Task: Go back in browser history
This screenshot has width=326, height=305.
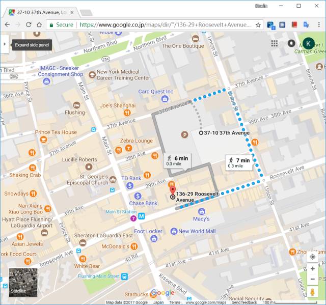Action: point(7,25)
